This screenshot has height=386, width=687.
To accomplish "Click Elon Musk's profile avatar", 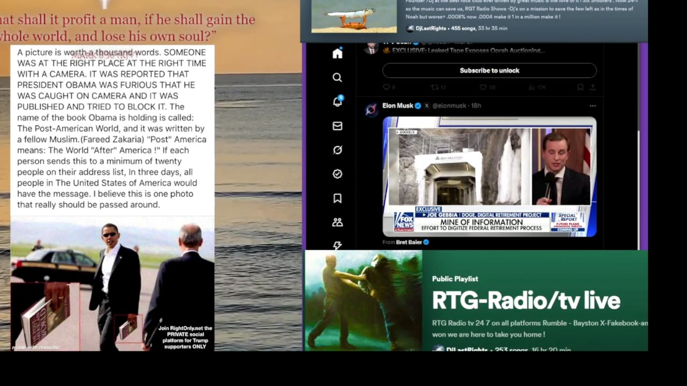I will click(371, 110).
